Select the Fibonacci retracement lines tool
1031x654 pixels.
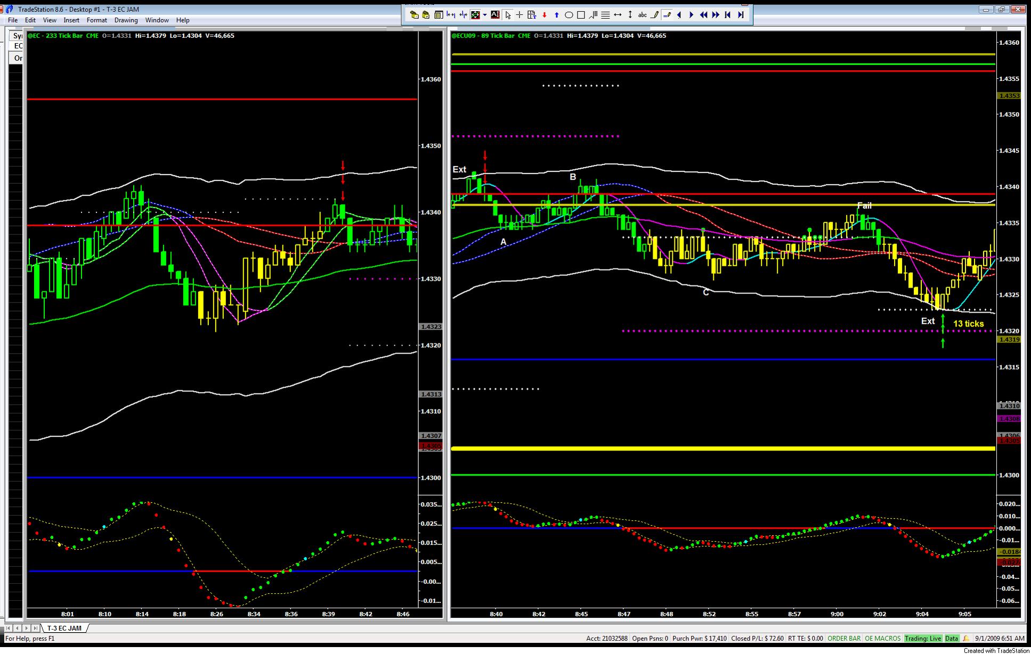593,15
